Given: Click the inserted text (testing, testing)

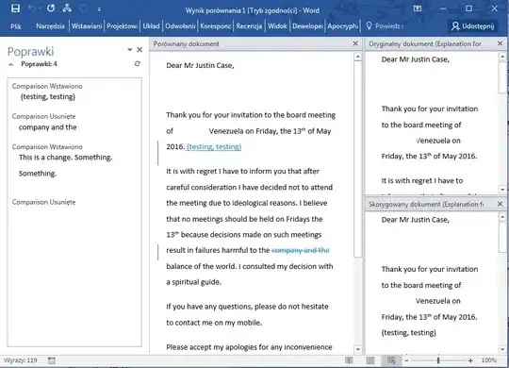Looking at the screenshot, I should 214,146.
